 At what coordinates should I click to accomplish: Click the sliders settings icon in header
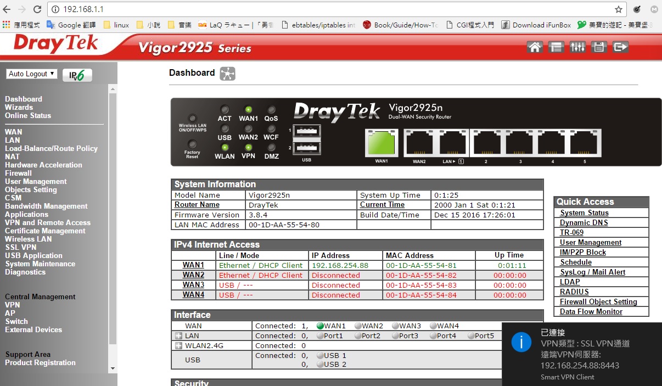coord(577,47)
